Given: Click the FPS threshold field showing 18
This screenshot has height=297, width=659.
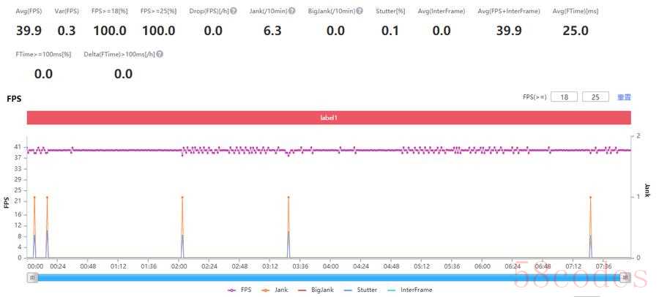Looking at the screenshot, I should [565, 97].
